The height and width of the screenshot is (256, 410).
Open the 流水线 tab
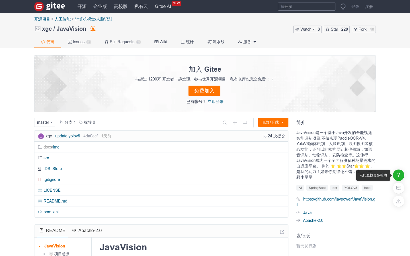[216, 42]
